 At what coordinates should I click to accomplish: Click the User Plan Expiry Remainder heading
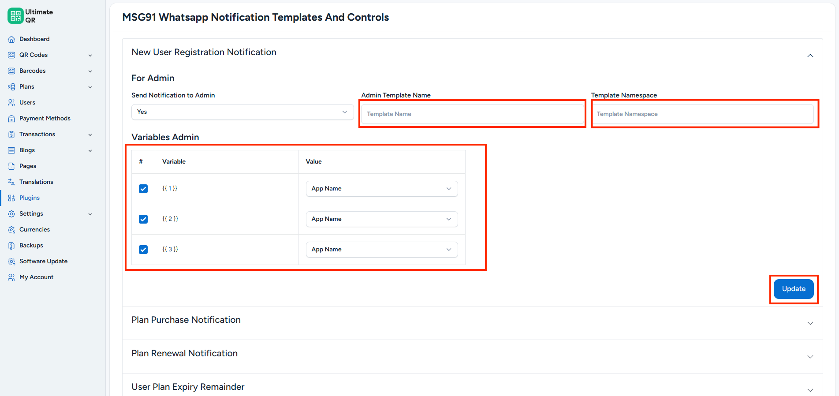(188, 387)
